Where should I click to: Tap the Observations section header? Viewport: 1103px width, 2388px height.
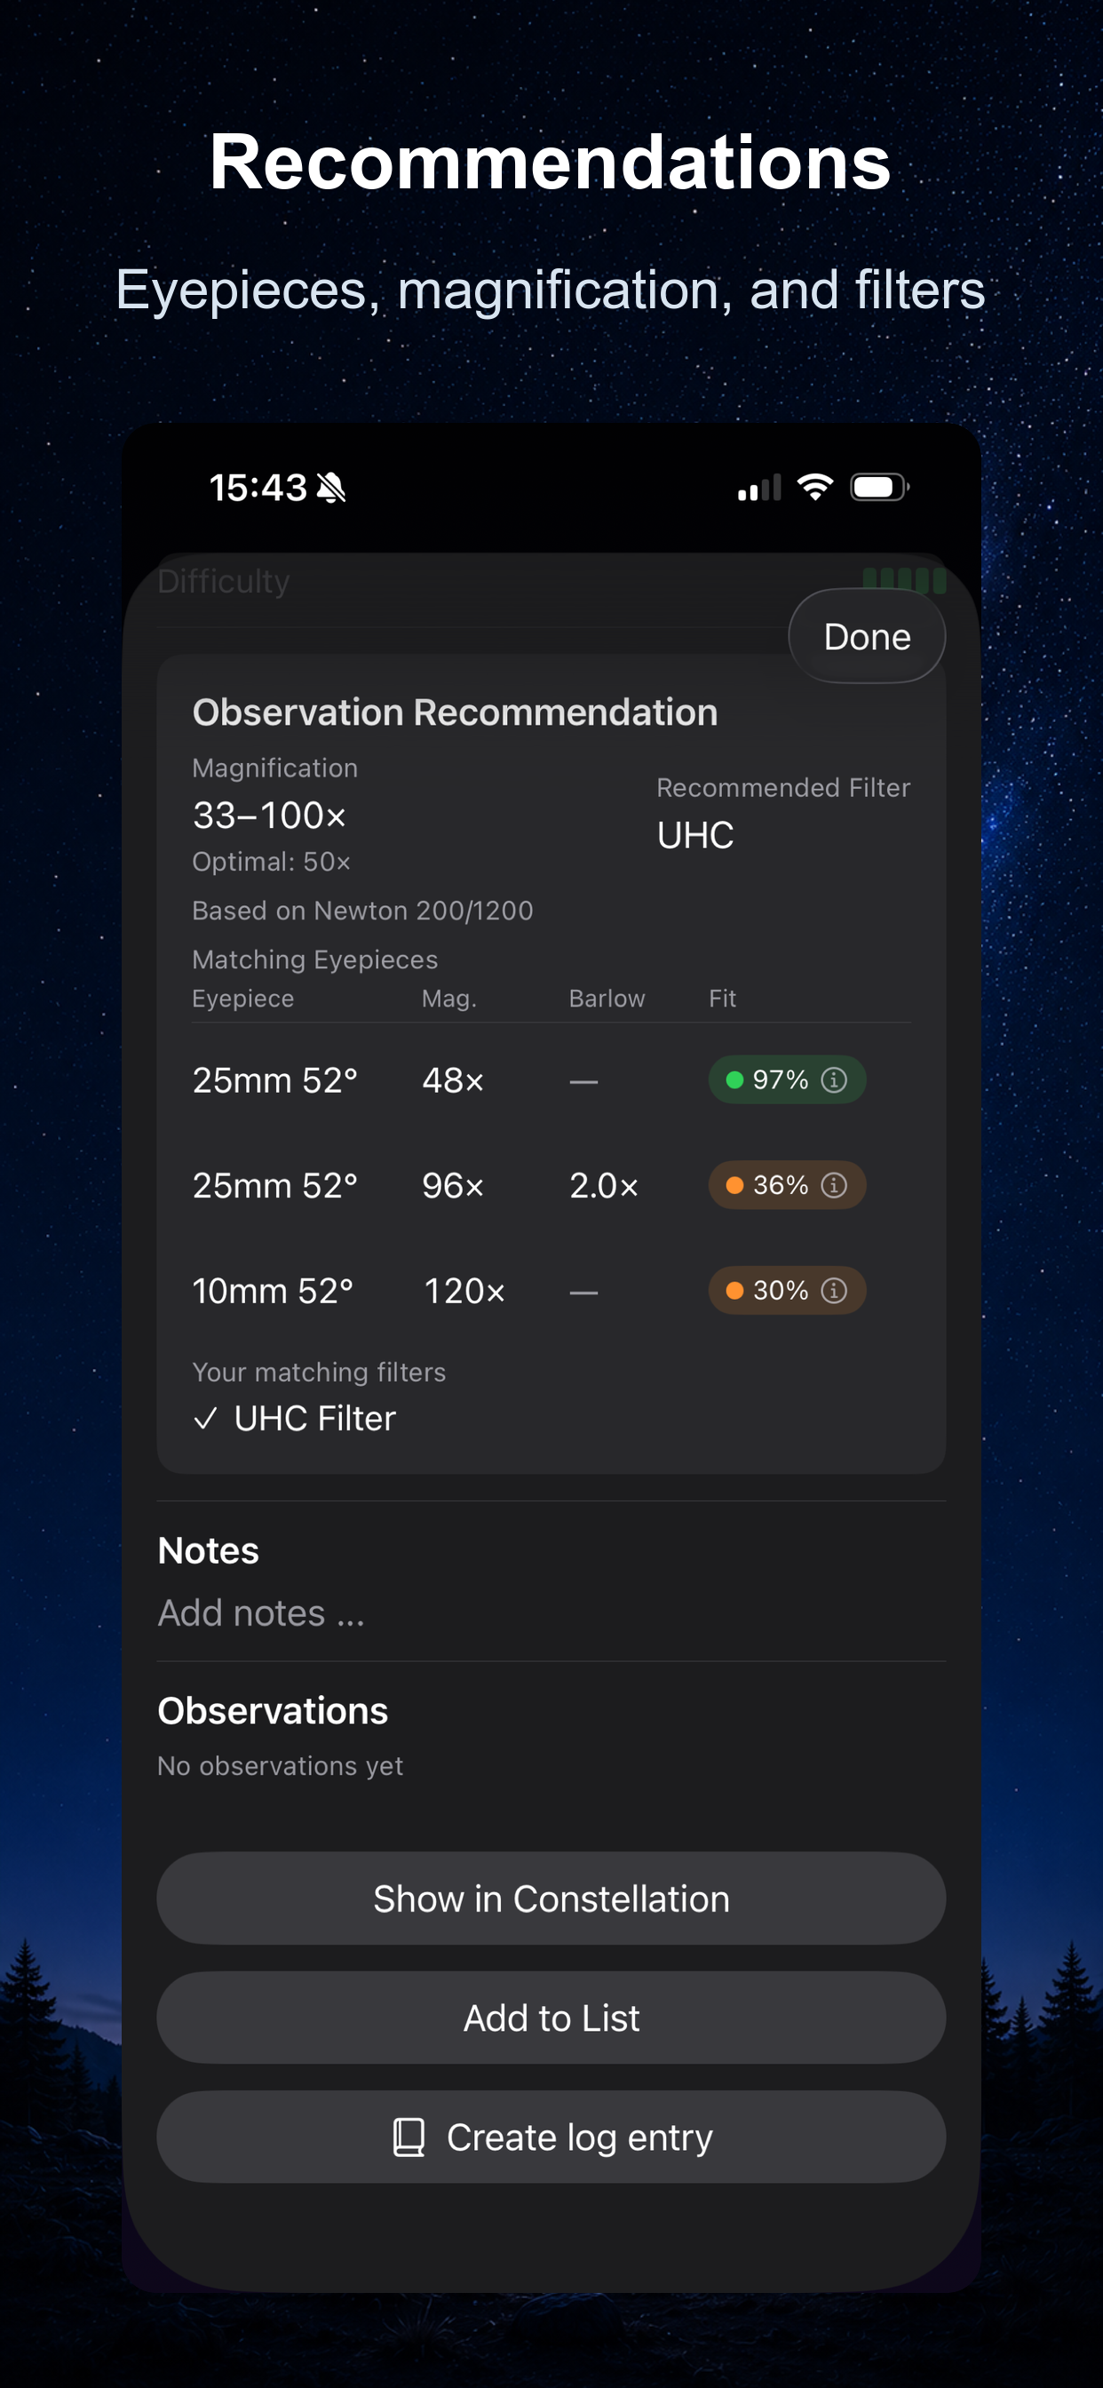[273, 1710]
